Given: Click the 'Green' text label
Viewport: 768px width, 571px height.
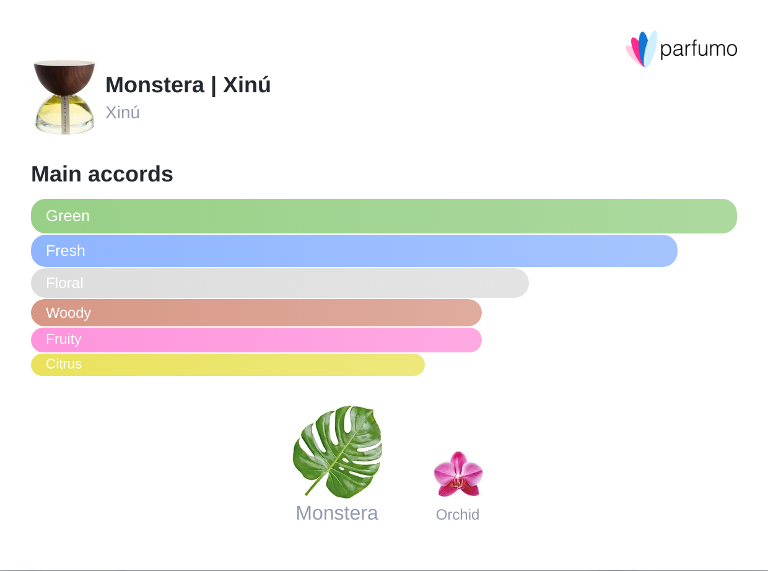Looking at the screenshot, I should coord(68,216).
